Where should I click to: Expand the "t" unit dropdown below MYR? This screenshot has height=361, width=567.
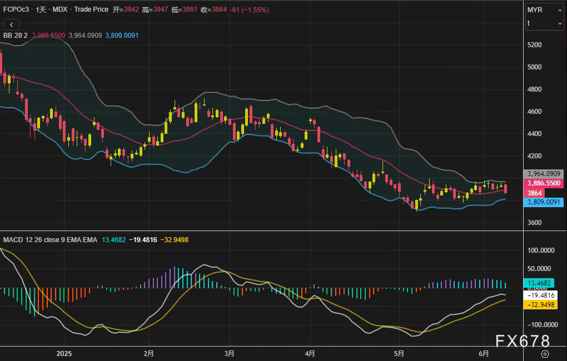(544, 23)
